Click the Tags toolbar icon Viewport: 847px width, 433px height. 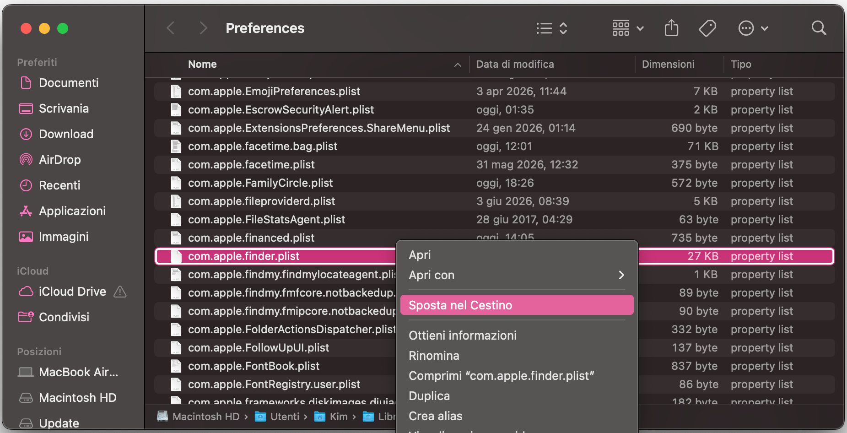click(x=707, y=28)
